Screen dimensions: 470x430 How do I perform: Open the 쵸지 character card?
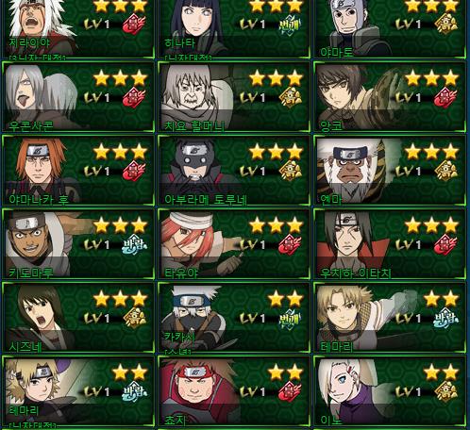pos(233,391)
